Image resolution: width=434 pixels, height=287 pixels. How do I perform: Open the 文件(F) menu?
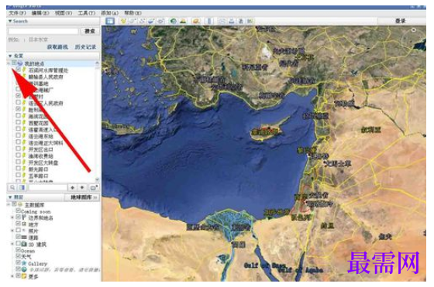pyautogui.click(x=17, y=13)
